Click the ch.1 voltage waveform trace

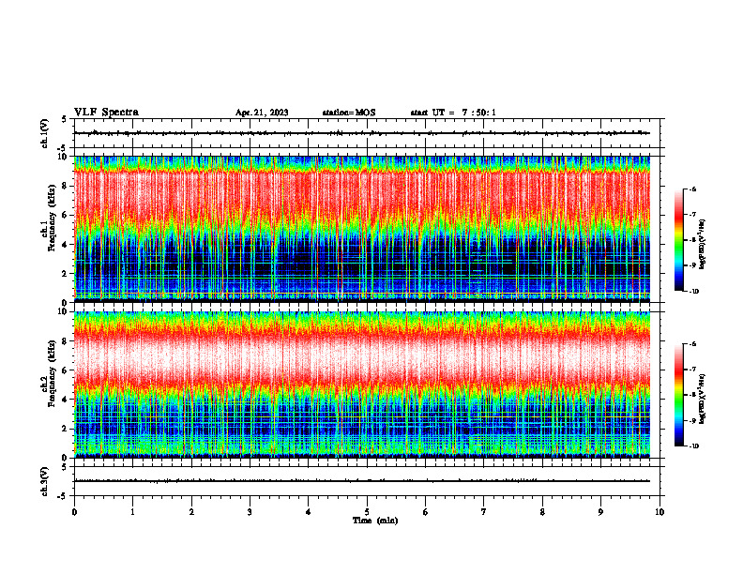(362, 133)
